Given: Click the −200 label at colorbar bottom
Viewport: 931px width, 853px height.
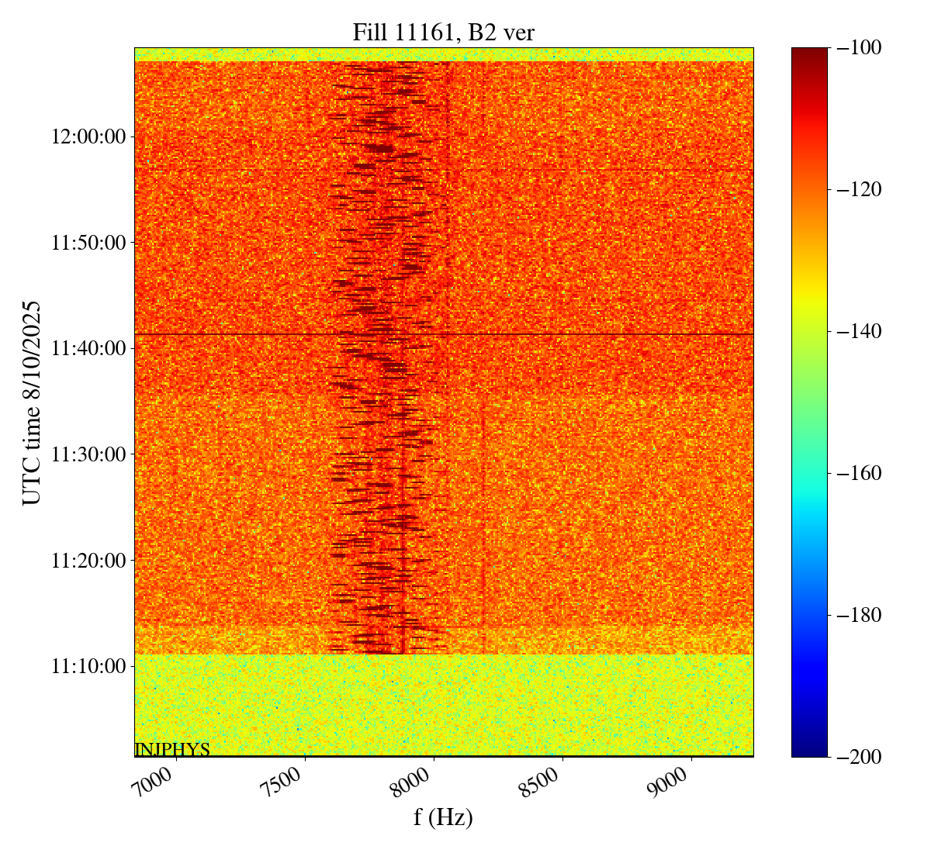Looking at the screenshot, I should (859, 756).
